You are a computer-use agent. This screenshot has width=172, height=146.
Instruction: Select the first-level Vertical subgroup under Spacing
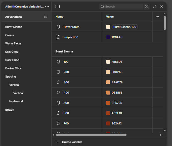click(14, 85)
